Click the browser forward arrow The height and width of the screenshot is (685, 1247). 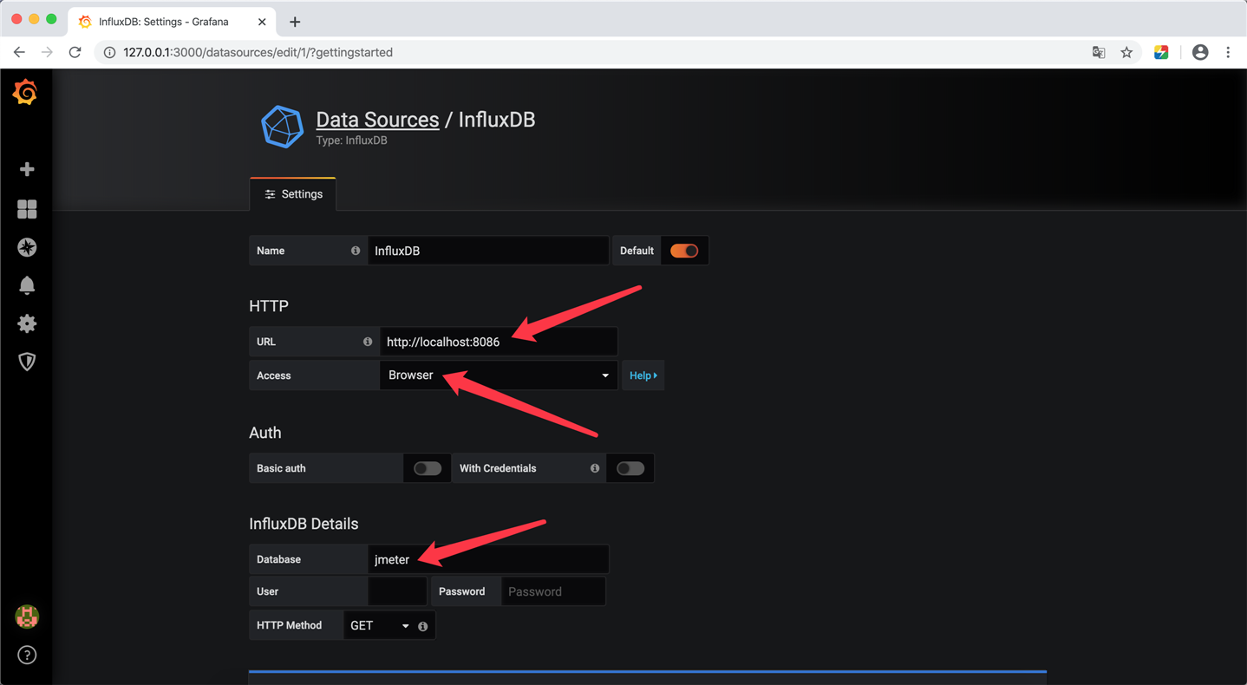point(47,52)
